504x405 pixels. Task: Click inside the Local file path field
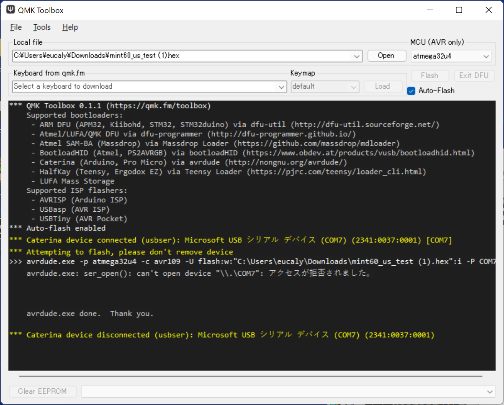click(180, 56)
